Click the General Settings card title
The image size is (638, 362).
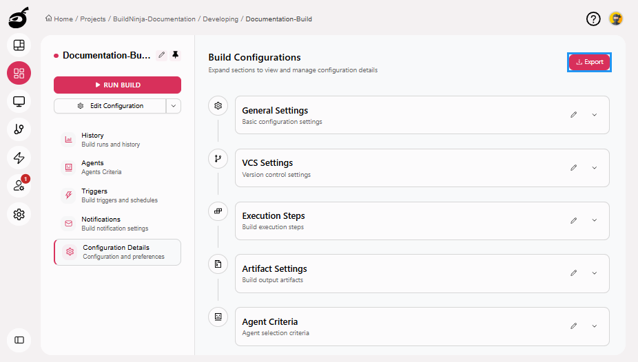point(275,111)
